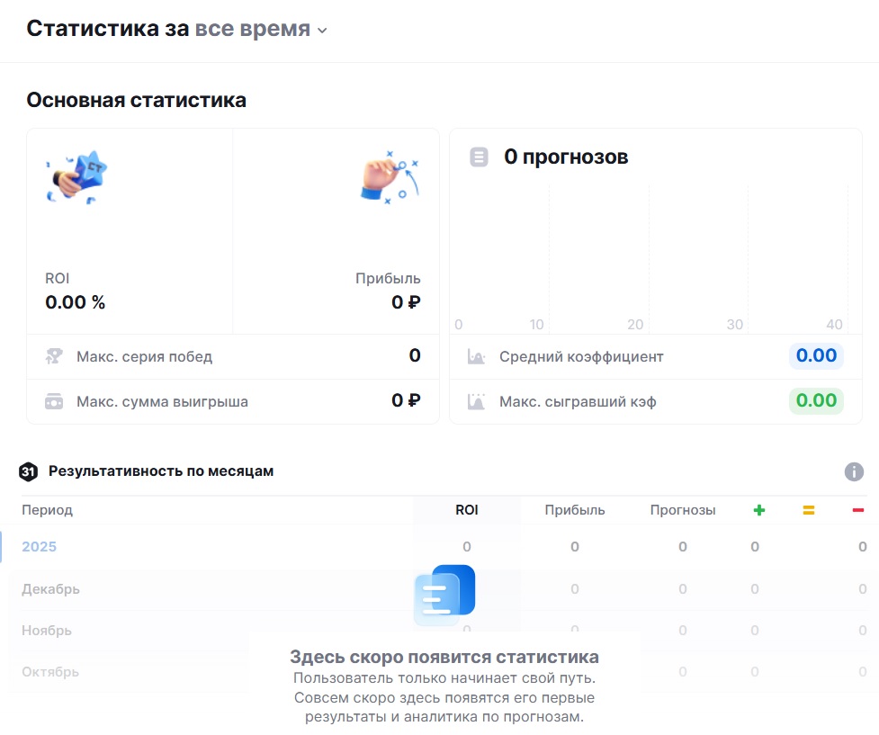
Task: Click the chevron next to Статистика за все время
Action: click(321, 30)
